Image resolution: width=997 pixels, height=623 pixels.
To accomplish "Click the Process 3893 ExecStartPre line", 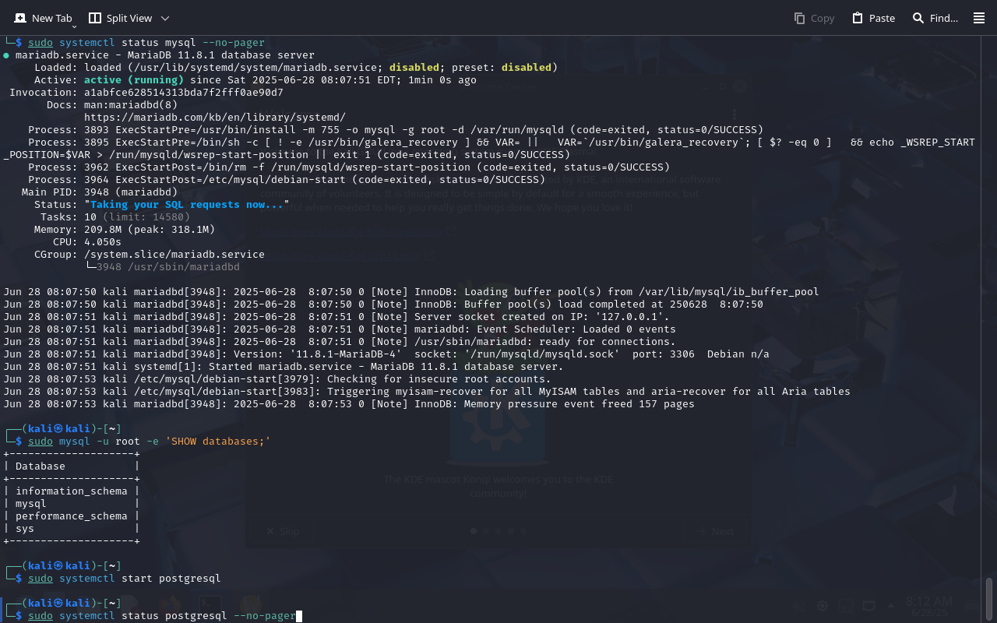I will point(396,130).
